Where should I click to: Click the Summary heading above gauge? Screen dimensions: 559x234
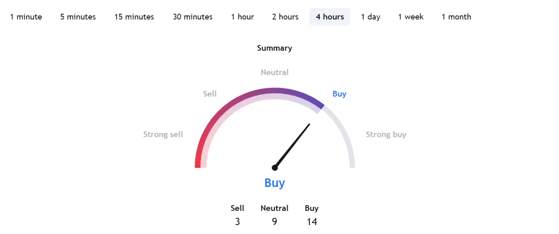pos(275,48)
